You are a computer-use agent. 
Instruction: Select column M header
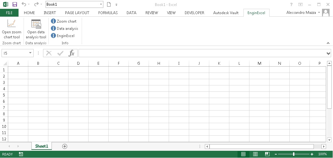coord(259,63)
